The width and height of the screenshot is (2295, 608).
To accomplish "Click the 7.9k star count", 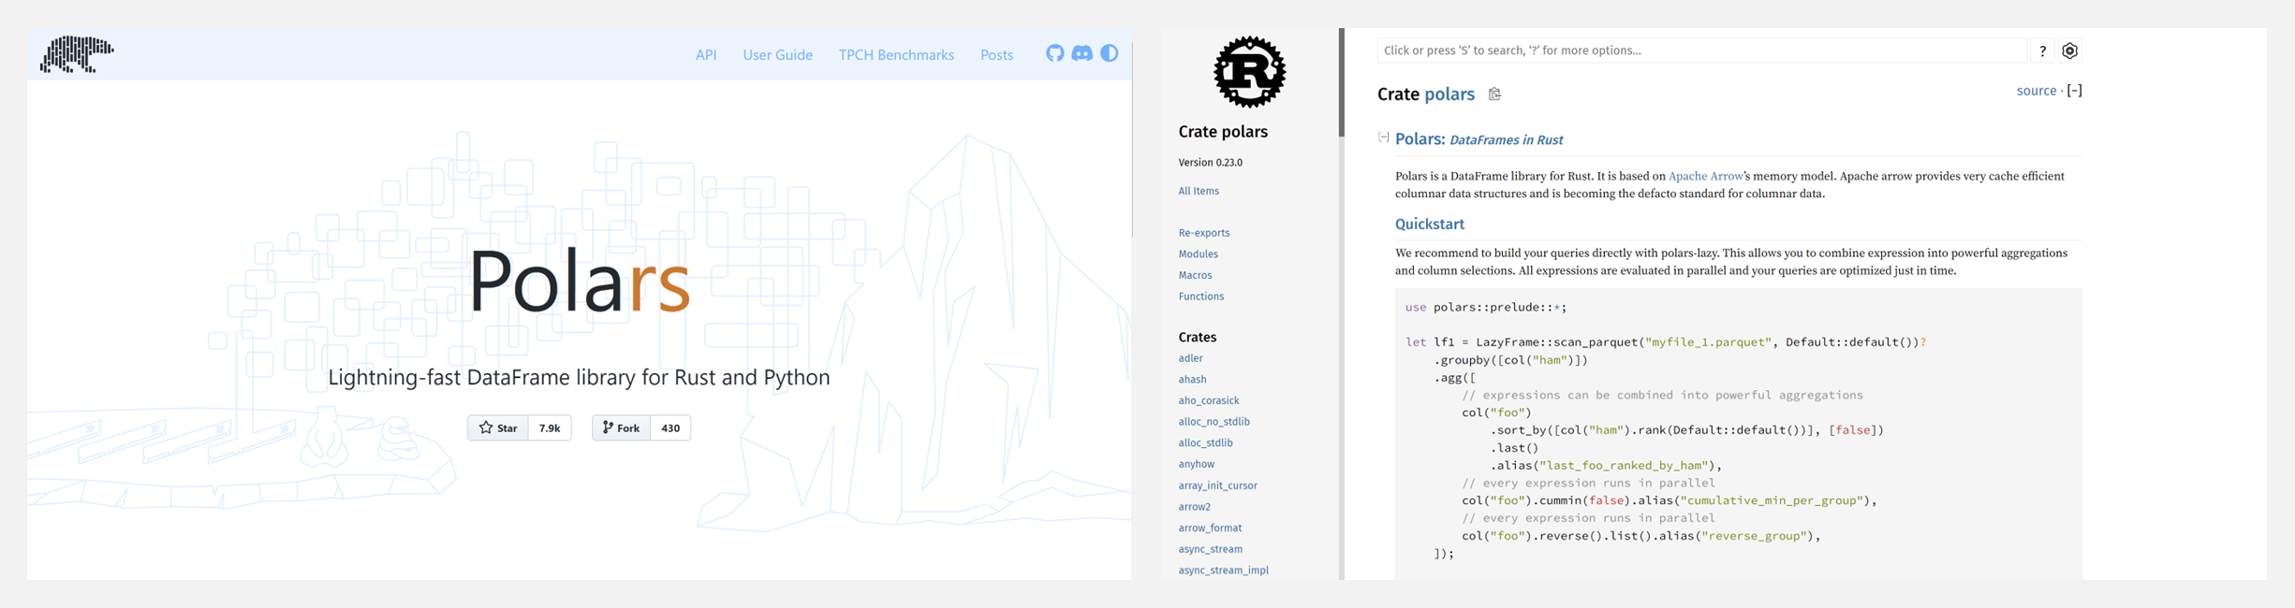I will 550,427.
